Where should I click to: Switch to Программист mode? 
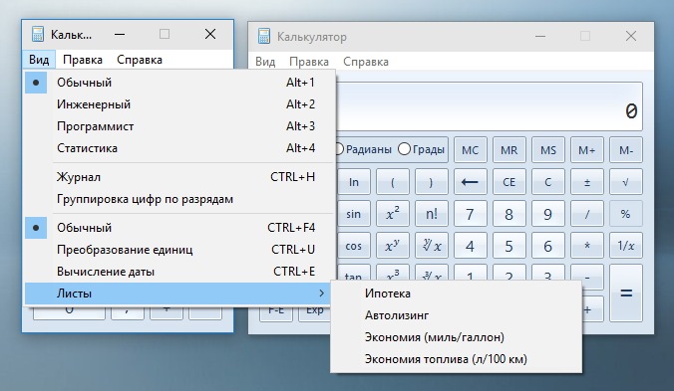pos(179,126)
